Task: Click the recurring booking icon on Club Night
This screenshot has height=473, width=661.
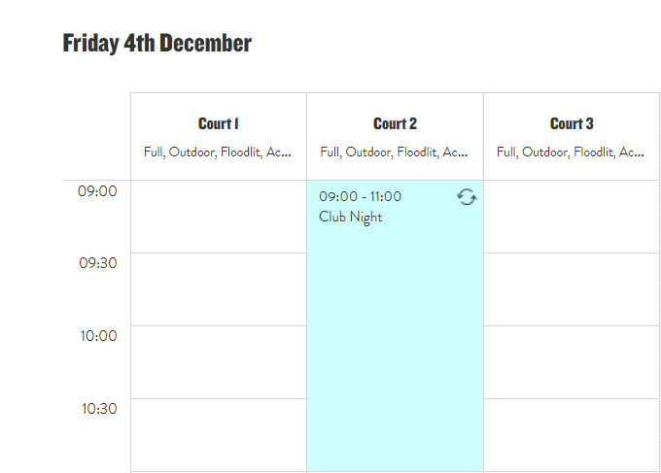Action: tap(467, 197)
